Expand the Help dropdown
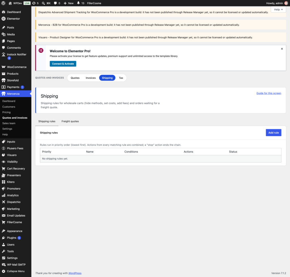 click(x=278, y=9)
